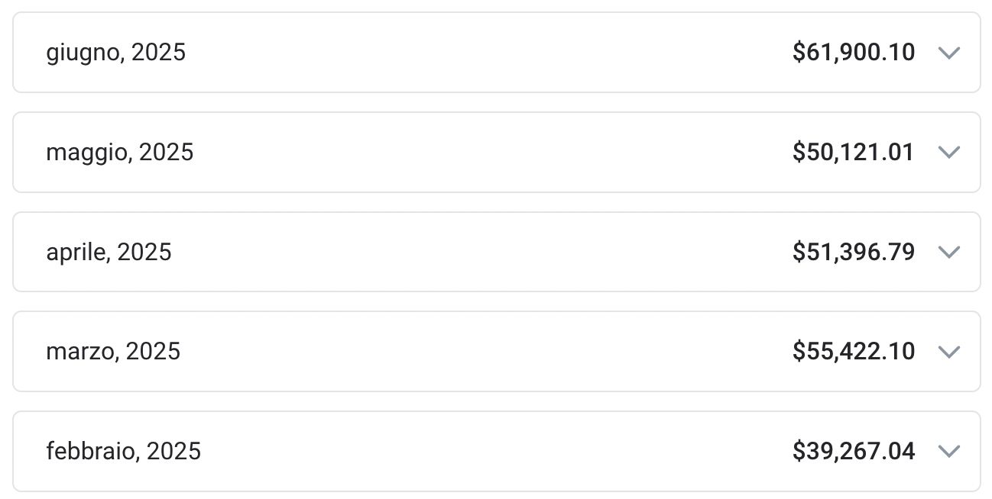992x499 pixels.
Task: Expand the febbraio, 2025 chevron arrow
Action: point(948,452)
